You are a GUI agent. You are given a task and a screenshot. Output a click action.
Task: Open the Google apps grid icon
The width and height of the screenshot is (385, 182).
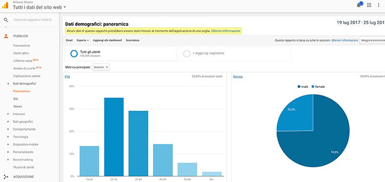(369, 5)
